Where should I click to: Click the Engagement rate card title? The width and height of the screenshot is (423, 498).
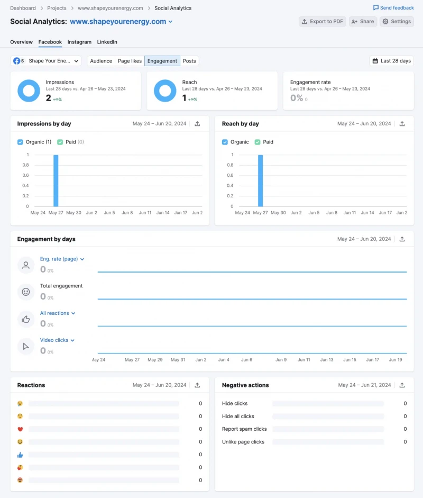[x=310, y=82]
